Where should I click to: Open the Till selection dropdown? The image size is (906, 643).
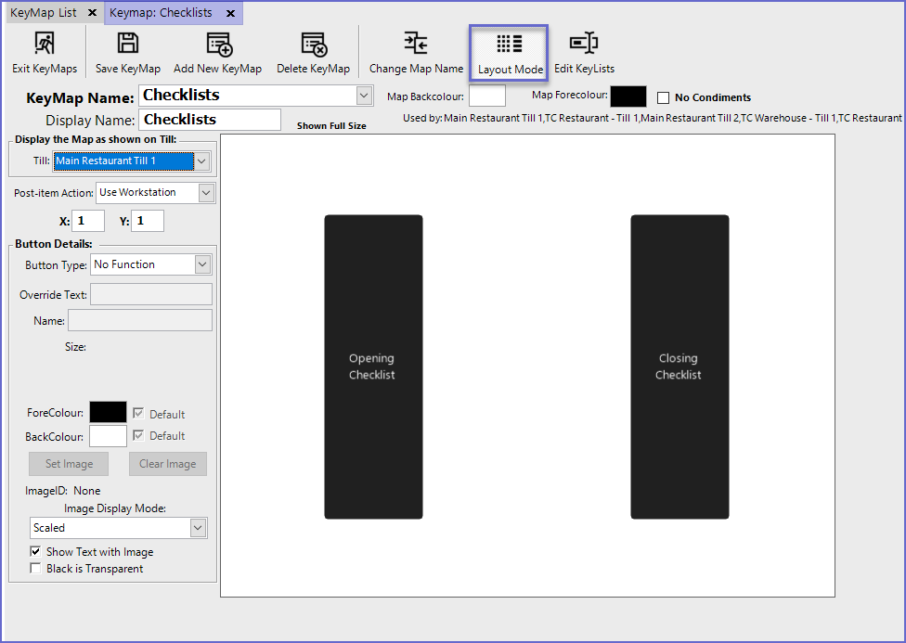203,161
